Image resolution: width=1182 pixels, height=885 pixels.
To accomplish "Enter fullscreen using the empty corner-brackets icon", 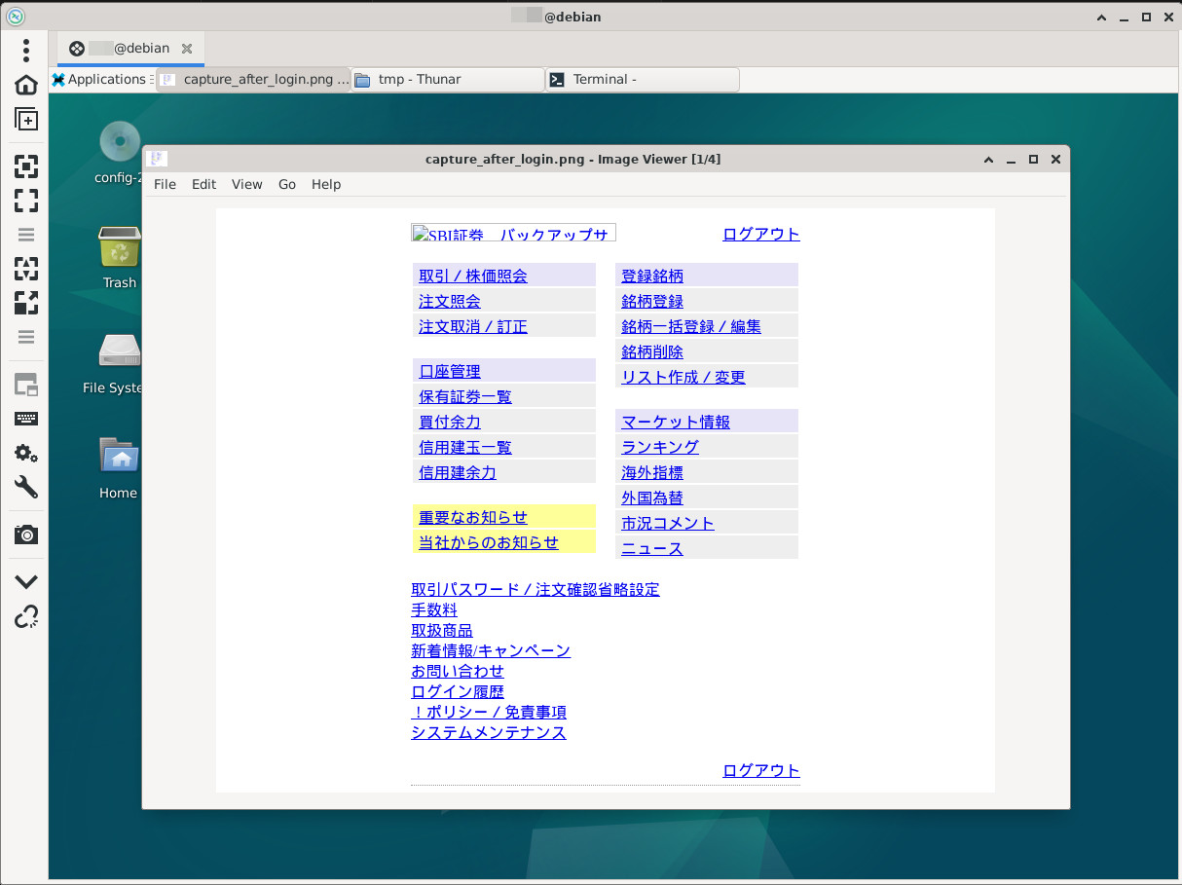I will pos(26,201).
